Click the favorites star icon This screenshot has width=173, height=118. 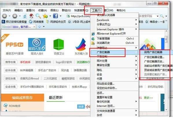tap(45, 16)
